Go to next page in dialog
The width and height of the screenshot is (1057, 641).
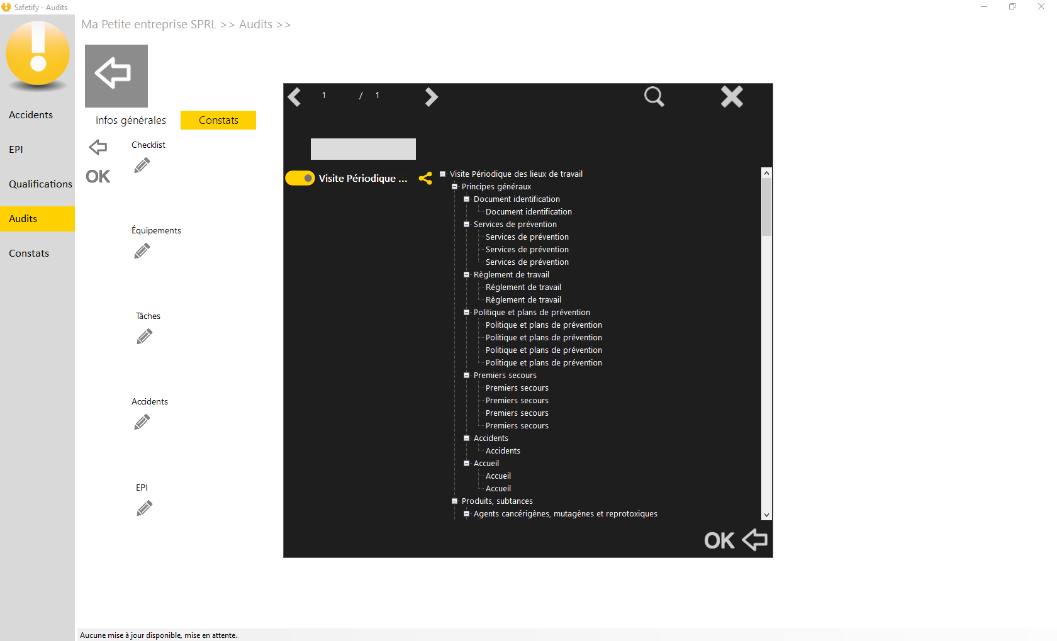coord(431,97)
